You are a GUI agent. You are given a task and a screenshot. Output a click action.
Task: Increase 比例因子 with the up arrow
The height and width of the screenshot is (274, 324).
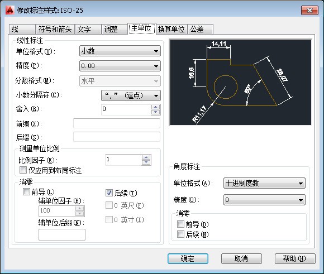point(146,157)
